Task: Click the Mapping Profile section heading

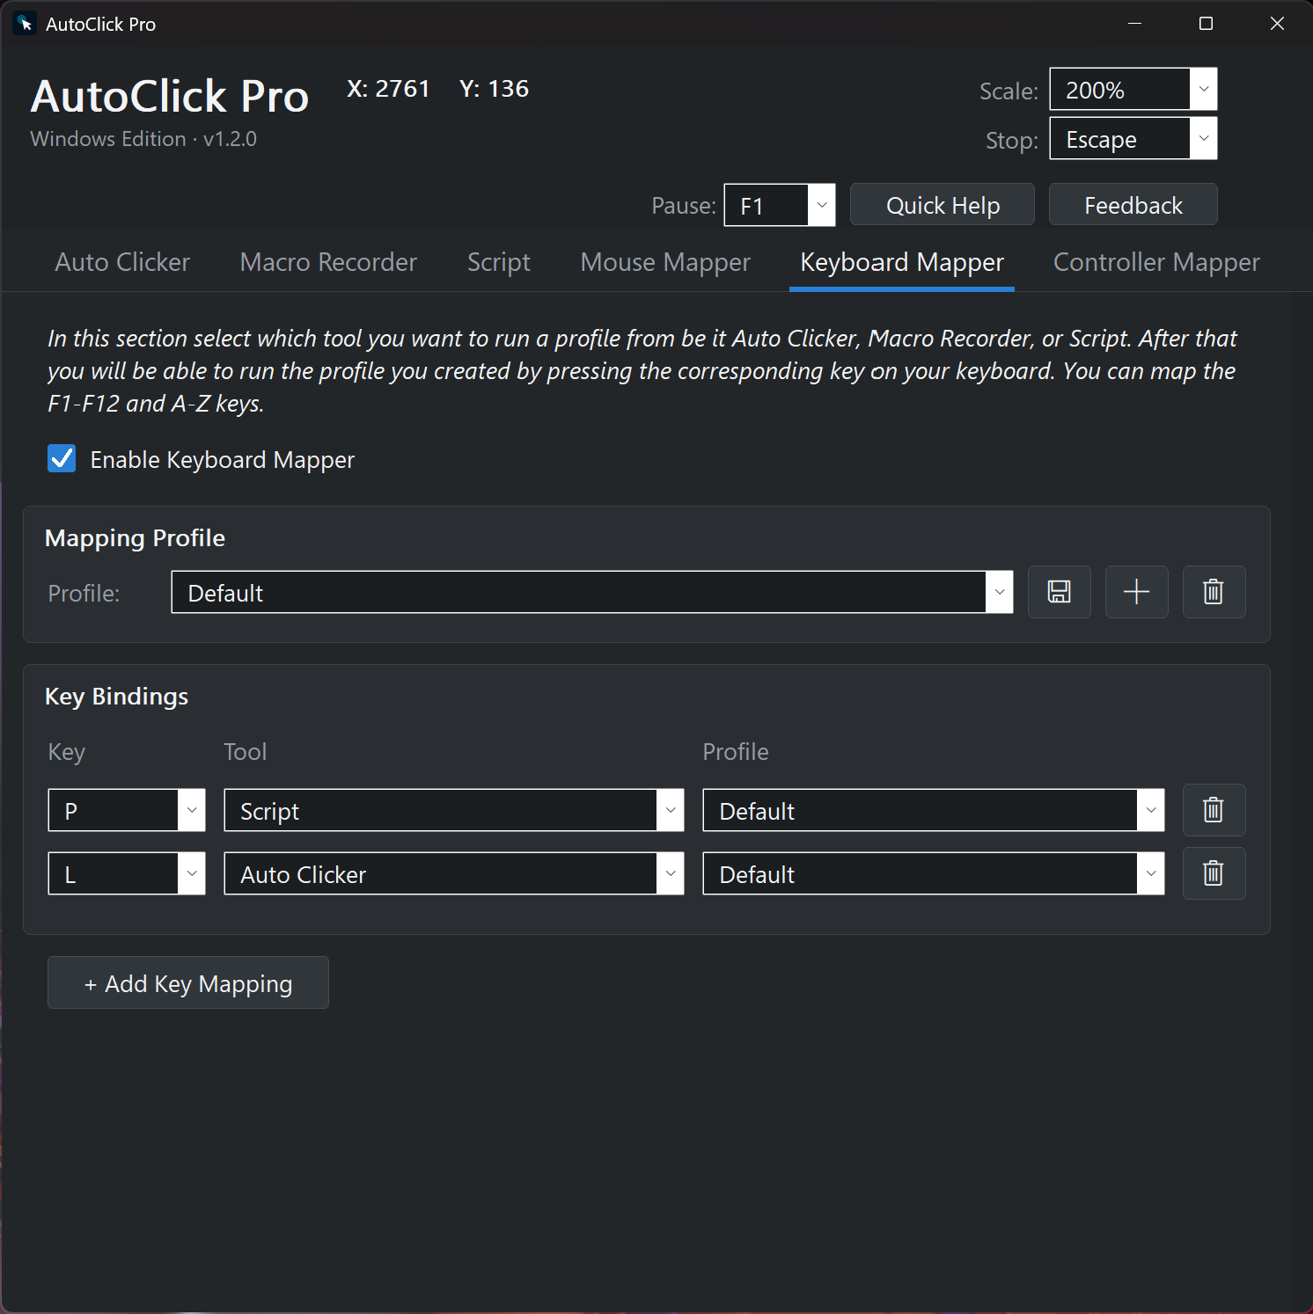Action: (x=135, y=538)
